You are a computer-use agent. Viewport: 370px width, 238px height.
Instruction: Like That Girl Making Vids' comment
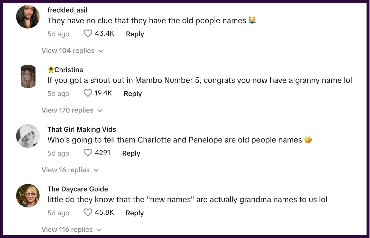pyautogui.click(x=88, y=153)
